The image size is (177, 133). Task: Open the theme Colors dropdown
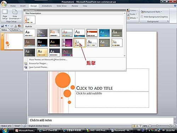point(132,10)
